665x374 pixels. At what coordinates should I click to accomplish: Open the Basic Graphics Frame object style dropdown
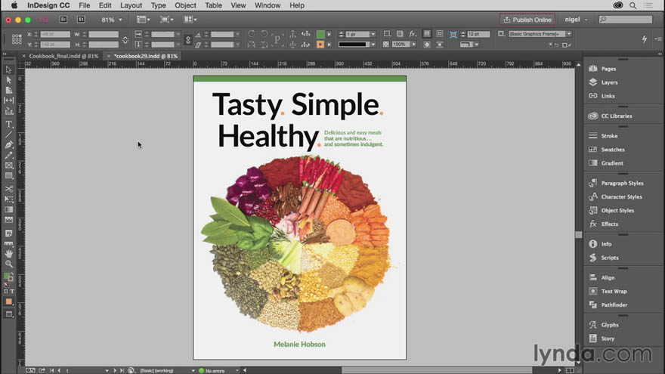[x=569, y=34]
